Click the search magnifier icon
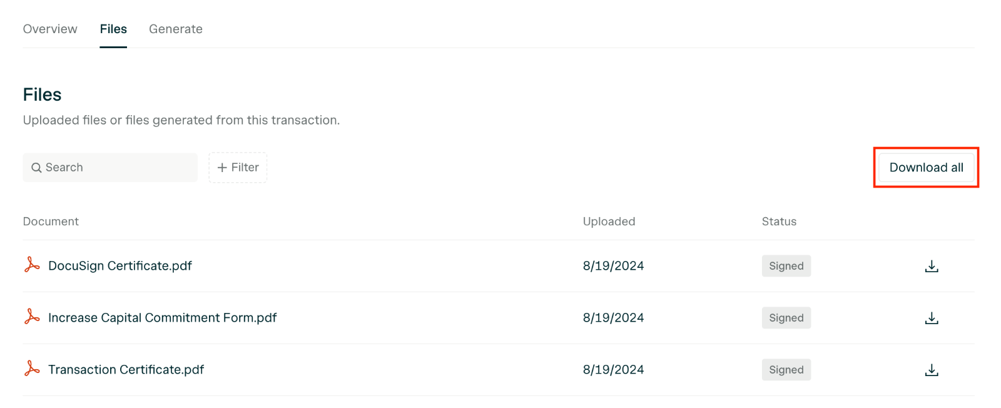Image resolution: width=1001 pixels, height=408 pixels. click(x=36, y=168)
